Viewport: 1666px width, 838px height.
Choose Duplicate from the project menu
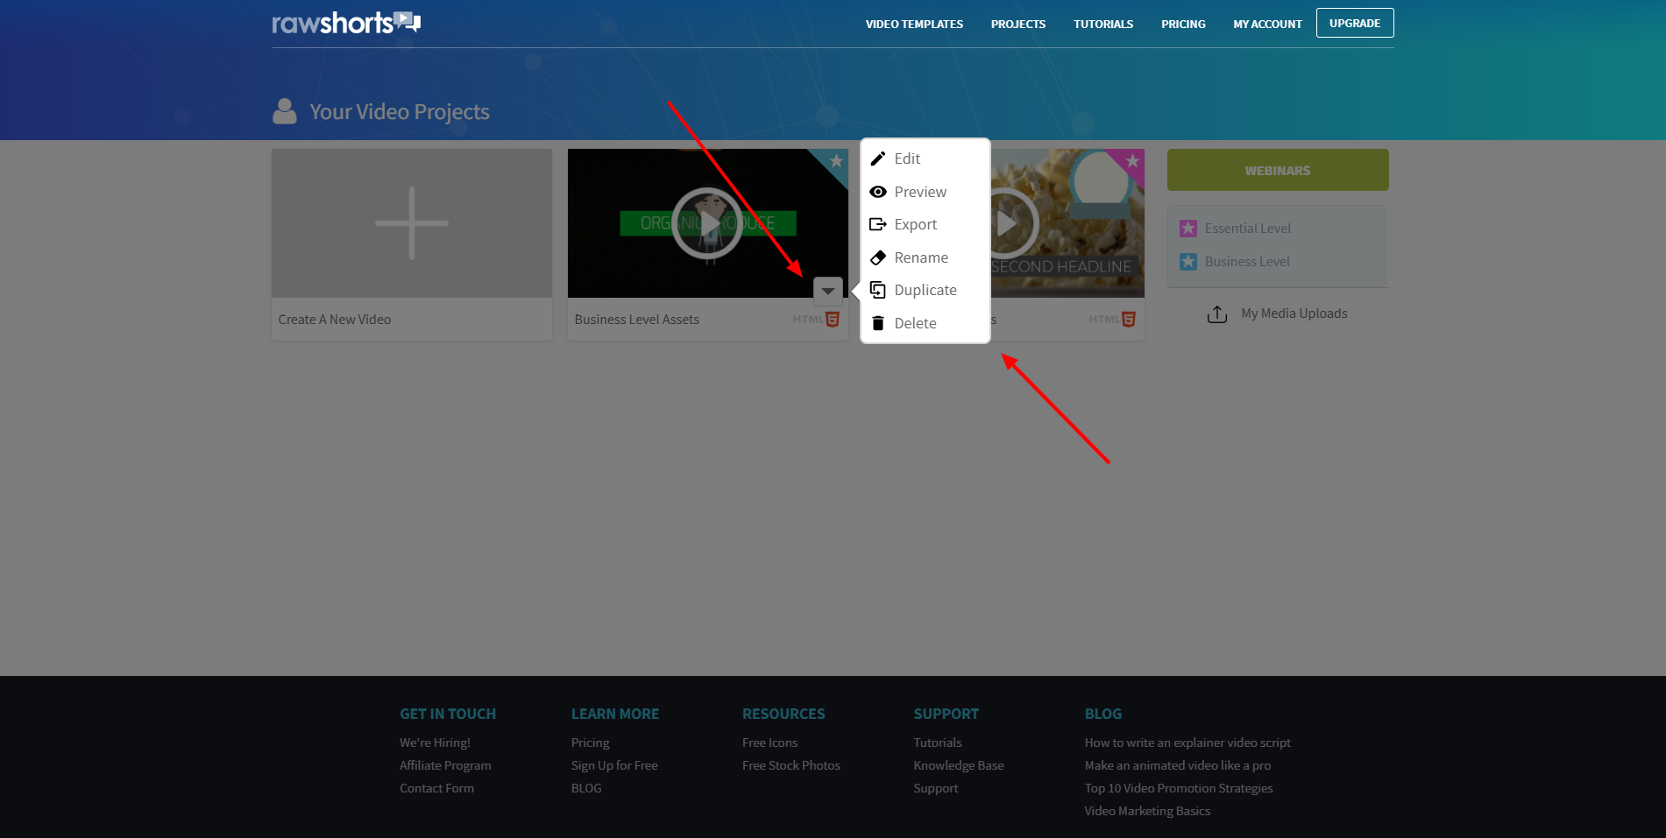tap(925, 290)
